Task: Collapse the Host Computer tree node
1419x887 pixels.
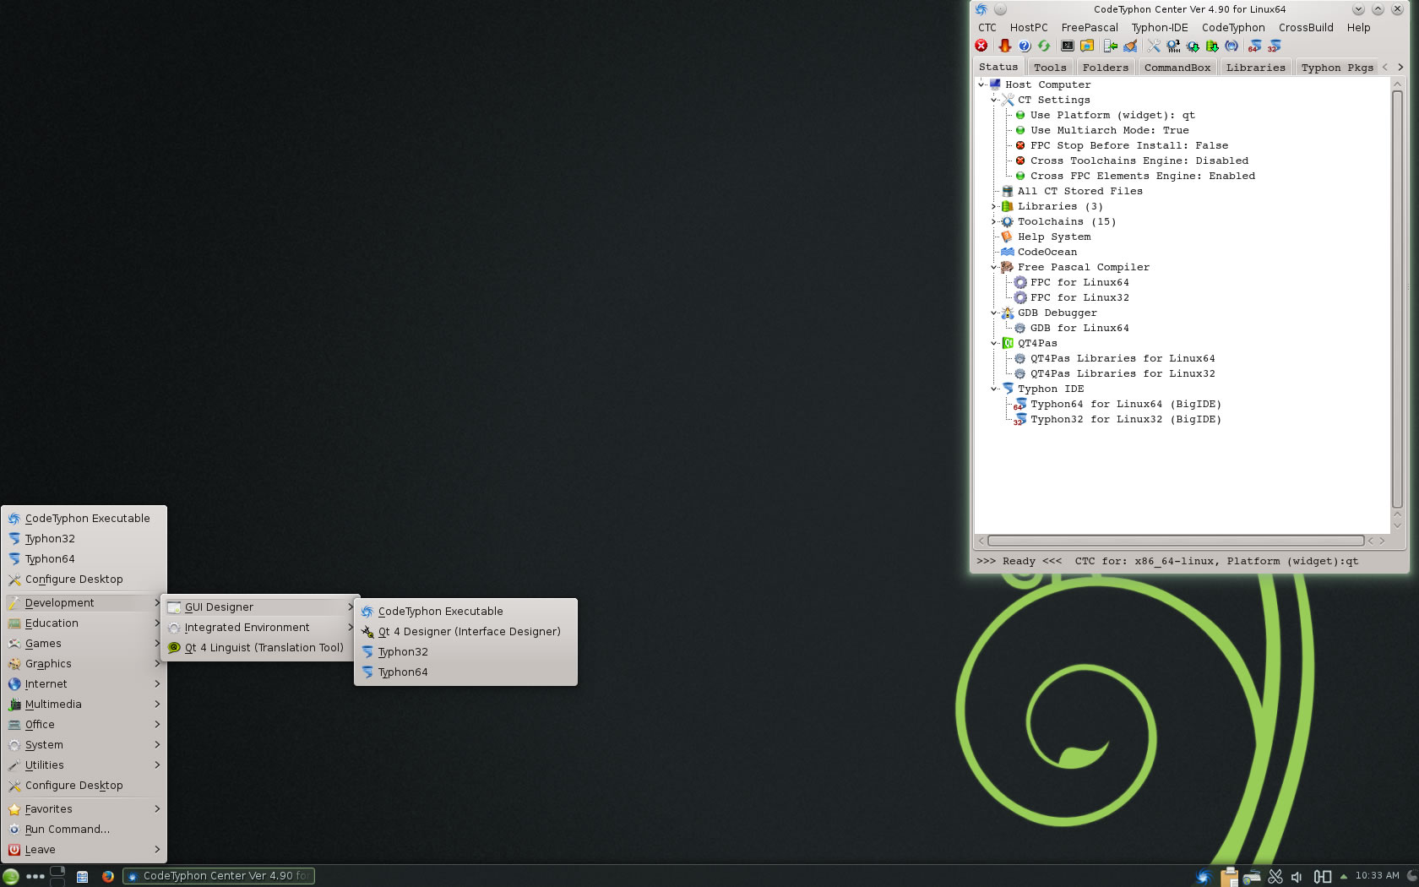Action: pyautogui.click(x=981, y=84)
